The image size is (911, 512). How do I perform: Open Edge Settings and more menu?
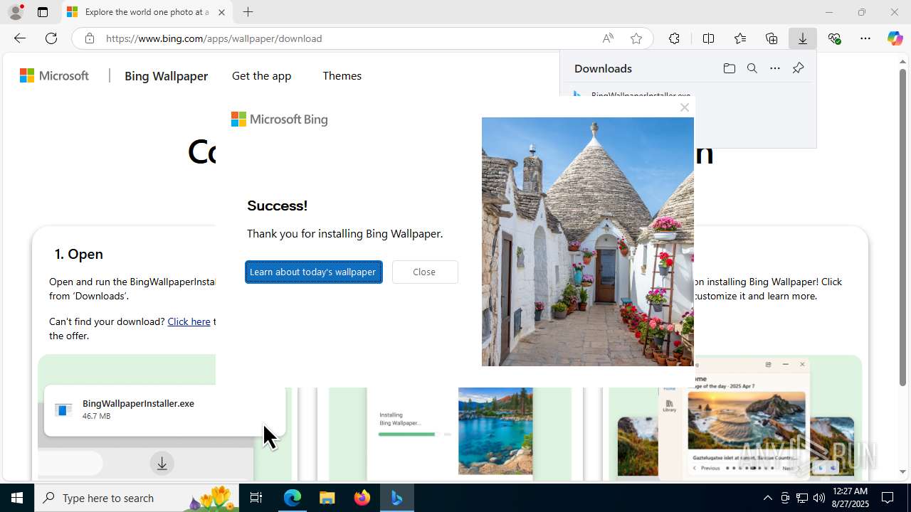click(865, 38)
